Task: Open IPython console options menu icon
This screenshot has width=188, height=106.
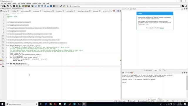Action: 187,73
